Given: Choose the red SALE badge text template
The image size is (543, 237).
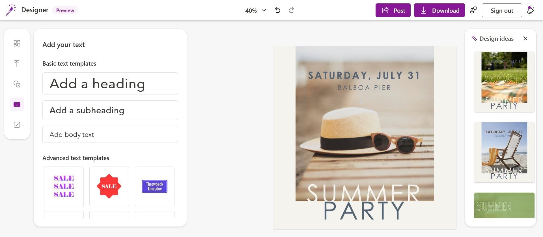Looking at the screenshot, I should click(x=109, y=186).
